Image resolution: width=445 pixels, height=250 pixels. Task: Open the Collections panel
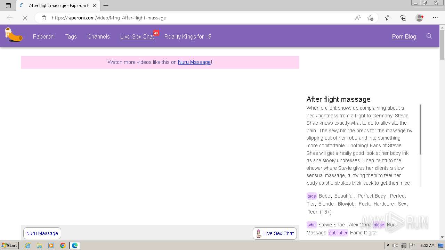[403, 18]
